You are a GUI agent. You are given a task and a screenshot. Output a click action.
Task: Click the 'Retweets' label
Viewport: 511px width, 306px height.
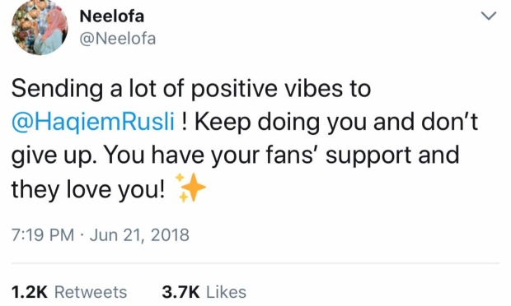coord(91,292)
